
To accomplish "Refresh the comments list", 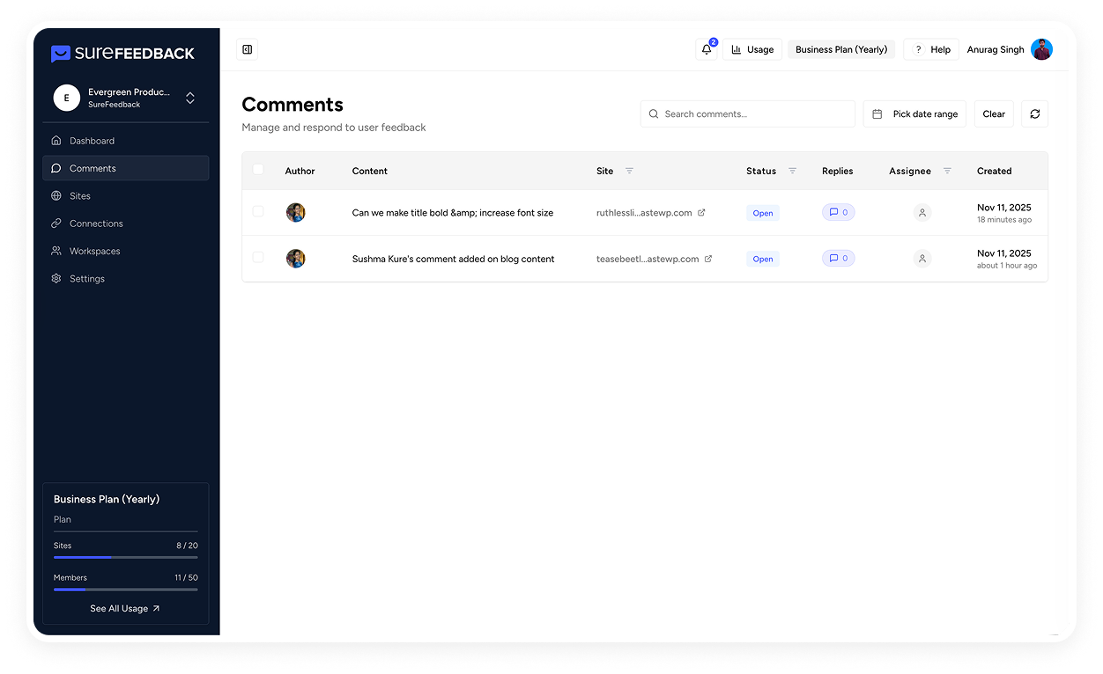I will [1034, 114].
